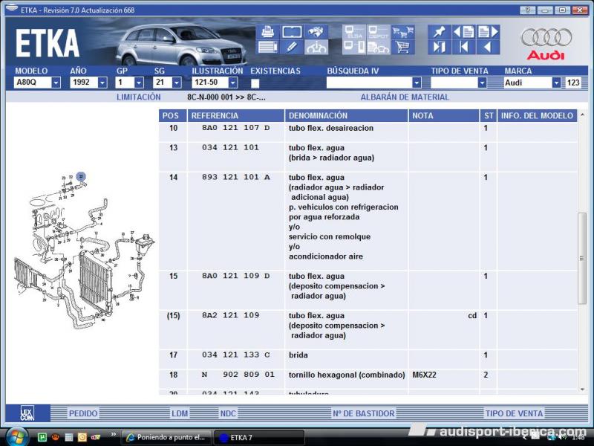The image size is (594, 446).
Task: Click the Nota column header
Action: point(443,116)
